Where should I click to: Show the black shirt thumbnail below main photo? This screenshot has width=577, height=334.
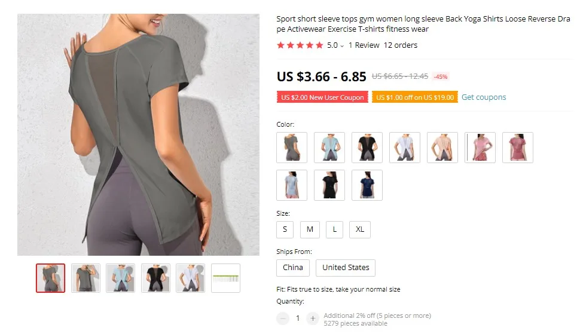click(155, 278)
